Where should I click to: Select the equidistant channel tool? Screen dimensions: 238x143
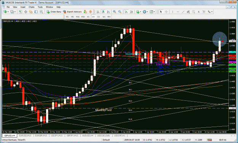pos(188,12)
